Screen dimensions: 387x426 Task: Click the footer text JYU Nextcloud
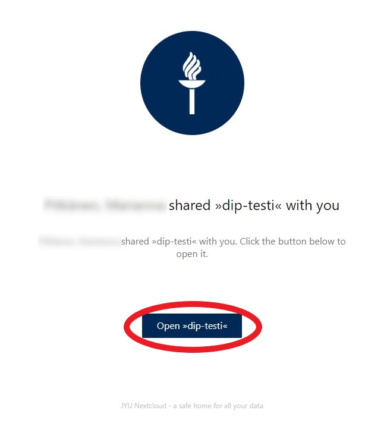(143, 406)
